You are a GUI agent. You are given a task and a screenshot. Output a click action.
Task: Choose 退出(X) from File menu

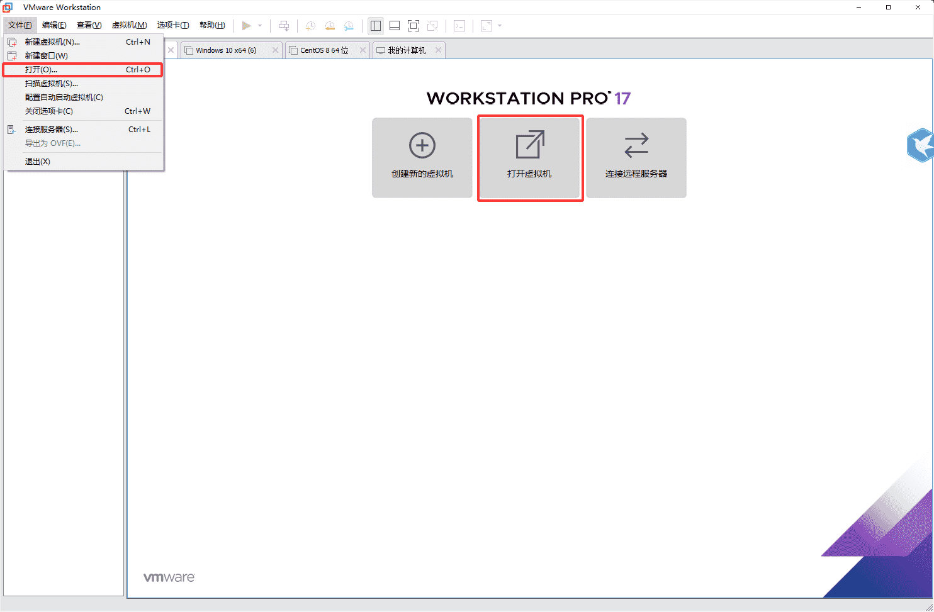tap(83, 162)
